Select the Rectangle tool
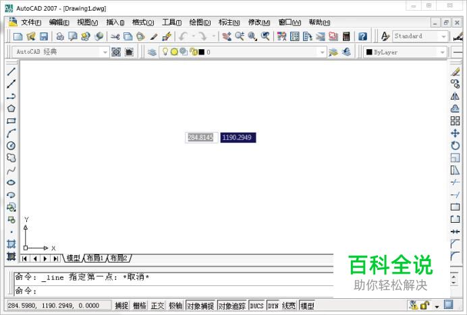This screenshot has width=467, height=315. point(11,121)
